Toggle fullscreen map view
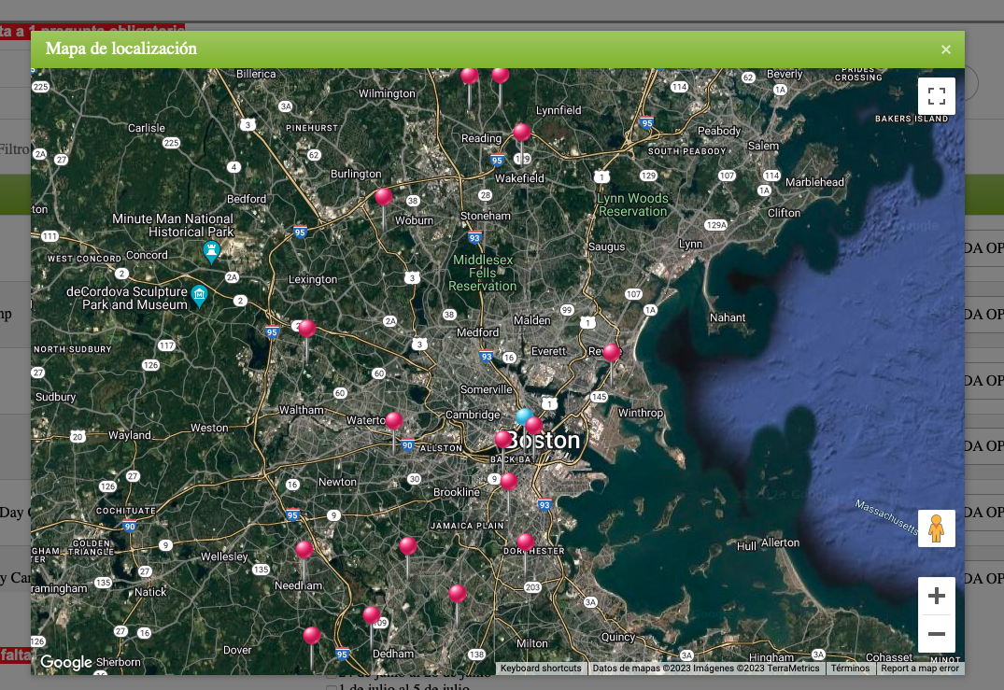 click(x=936, y=96)
